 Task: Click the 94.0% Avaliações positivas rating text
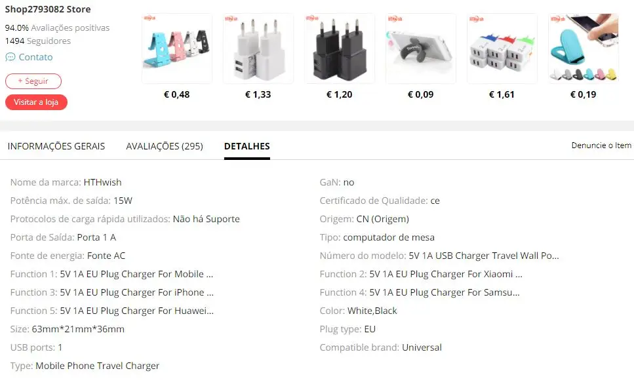coord(57,28)
